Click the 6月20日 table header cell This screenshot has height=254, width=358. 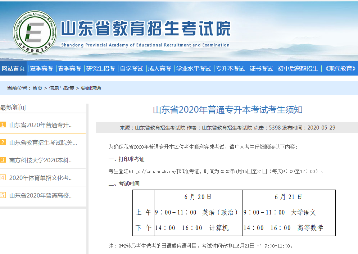(x=198, y=197)
